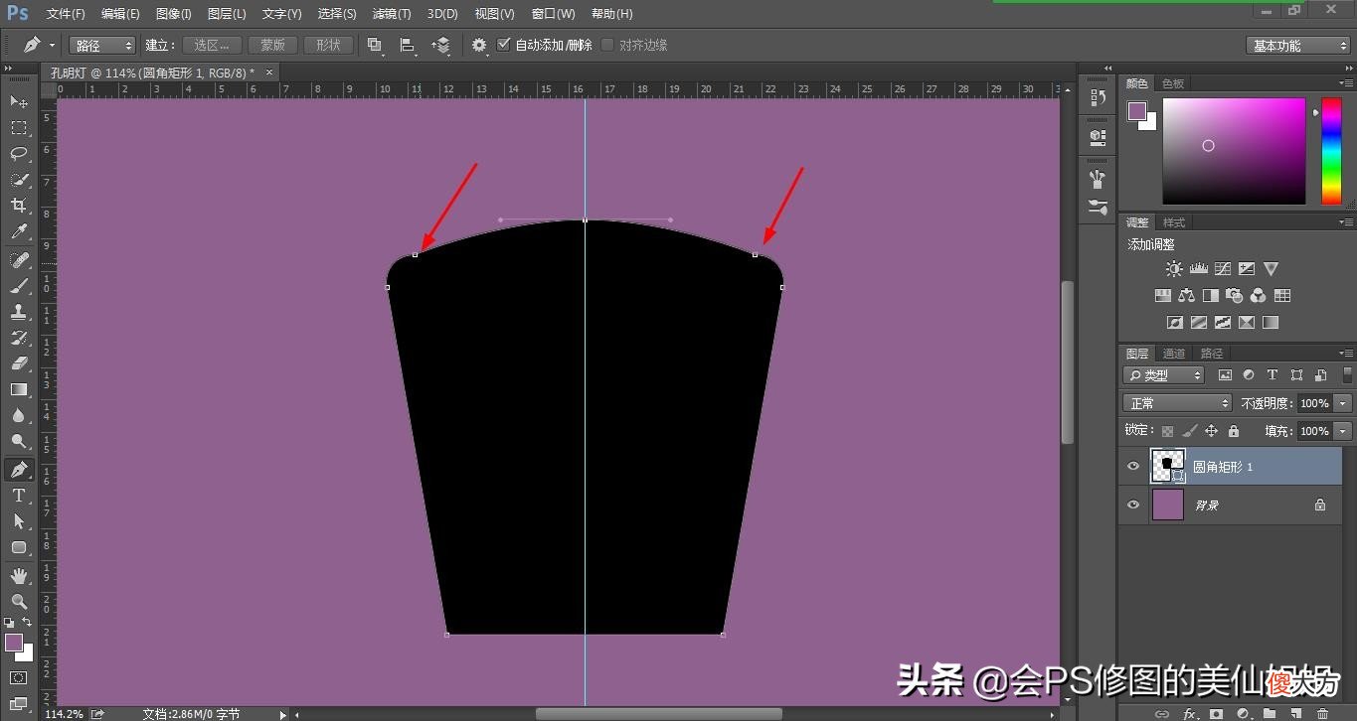Image resolution: width=1357 pixels, height=721 pixels.
Task: Open Color panel flyout menu
Action: pyautogui.click(x=1346, y=83)
